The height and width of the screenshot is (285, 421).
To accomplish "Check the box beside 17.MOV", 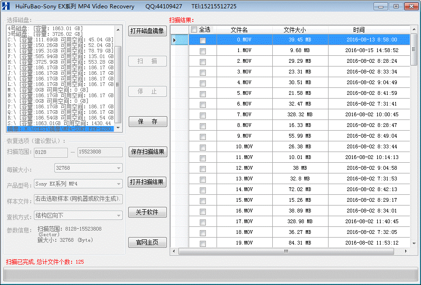I will pos(203,222).
